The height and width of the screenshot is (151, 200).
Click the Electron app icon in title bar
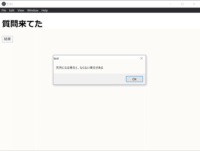pos(4,4)
